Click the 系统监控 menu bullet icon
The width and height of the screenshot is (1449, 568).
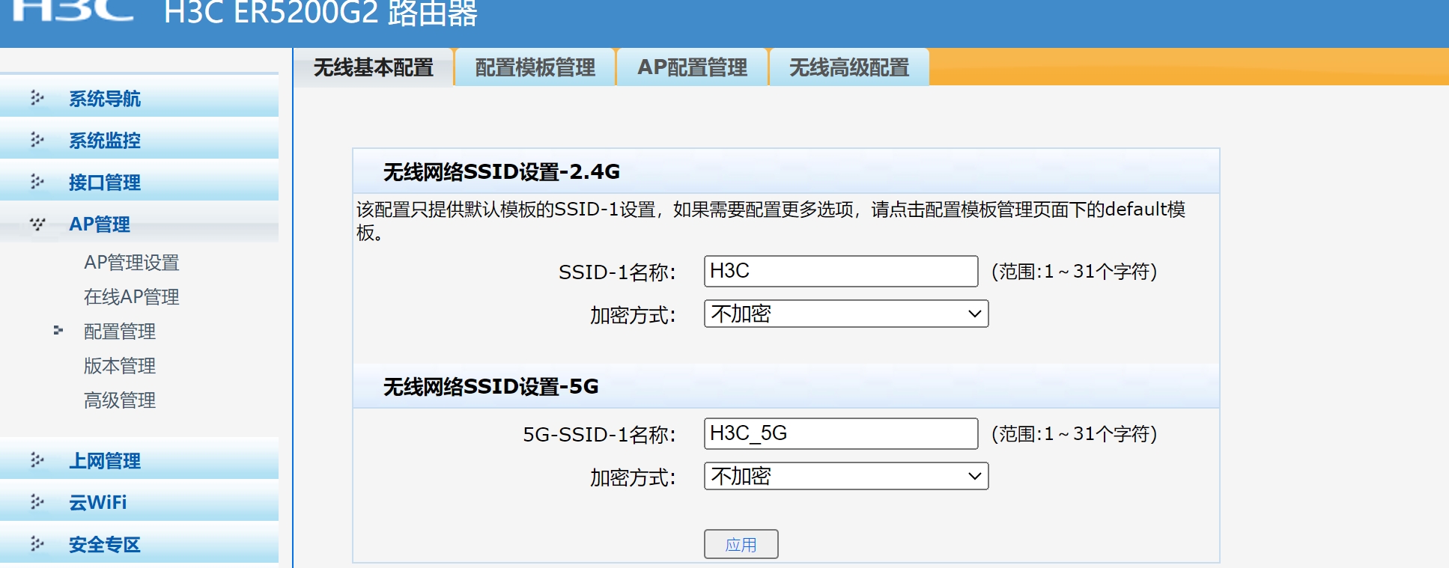coord(37,140)
